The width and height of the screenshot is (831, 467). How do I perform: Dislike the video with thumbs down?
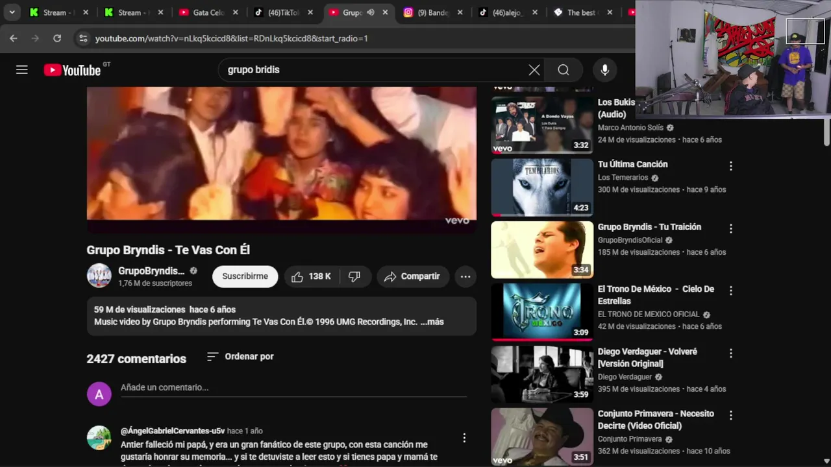click(x=354, y=276)
